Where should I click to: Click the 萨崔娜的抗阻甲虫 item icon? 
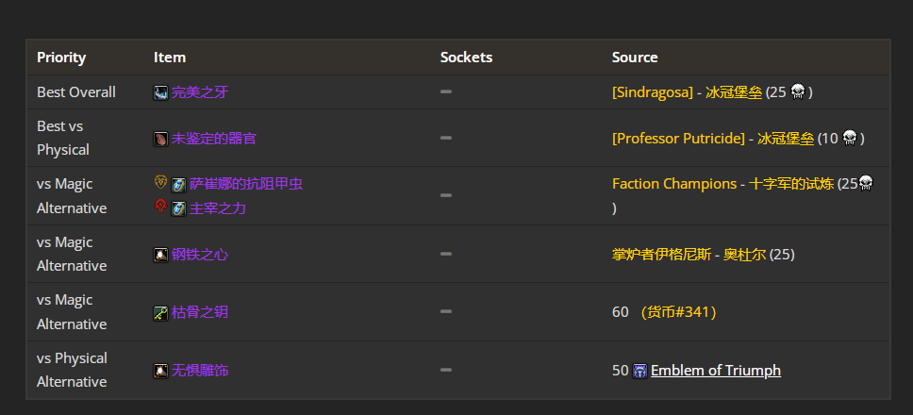tap(178, 185)
